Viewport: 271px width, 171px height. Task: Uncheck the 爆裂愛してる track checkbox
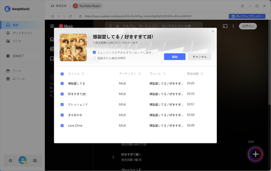coord(62,83)
